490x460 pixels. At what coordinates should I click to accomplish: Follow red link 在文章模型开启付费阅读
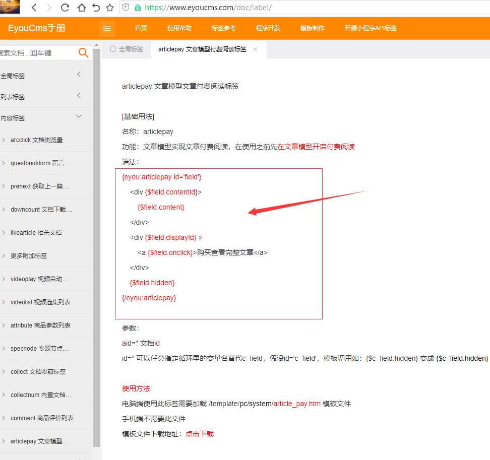point(316,147)
